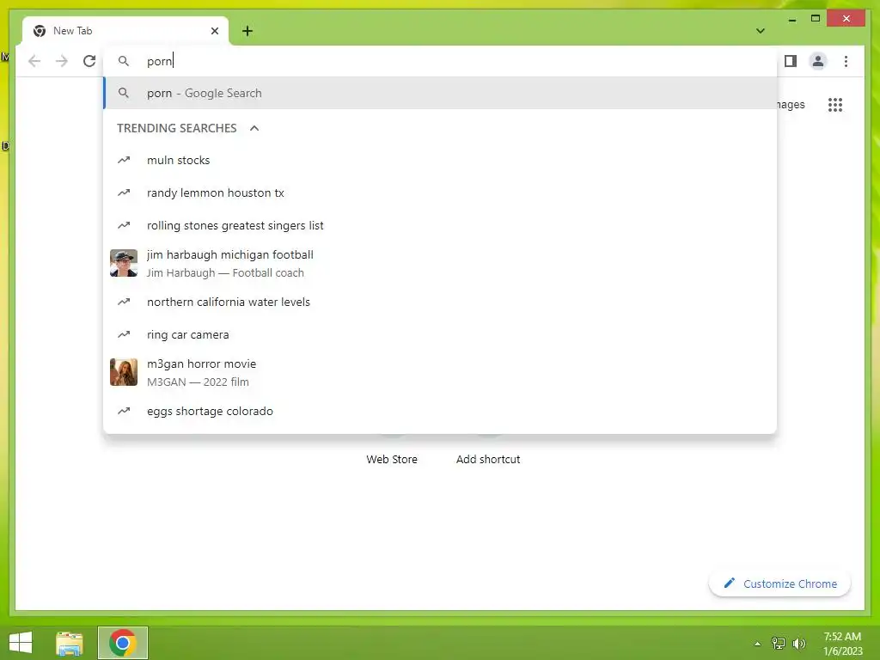Reload the page with the refresh icon

89,61
